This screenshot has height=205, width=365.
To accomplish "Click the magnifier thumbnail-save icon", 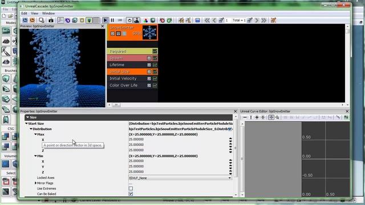I will [42, 20].
